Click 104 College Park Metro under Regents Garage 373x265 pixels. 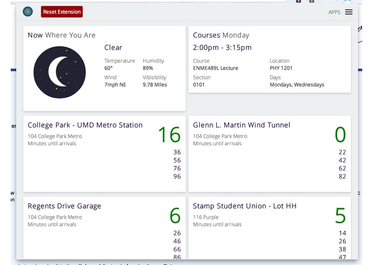[x=55, y=217]
